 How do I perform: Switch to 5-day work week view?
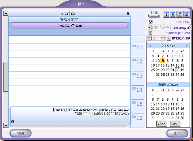[x=173, y=15]
